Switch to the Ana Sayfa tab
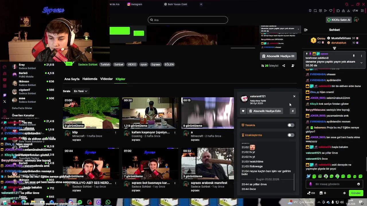 point(72,79)
